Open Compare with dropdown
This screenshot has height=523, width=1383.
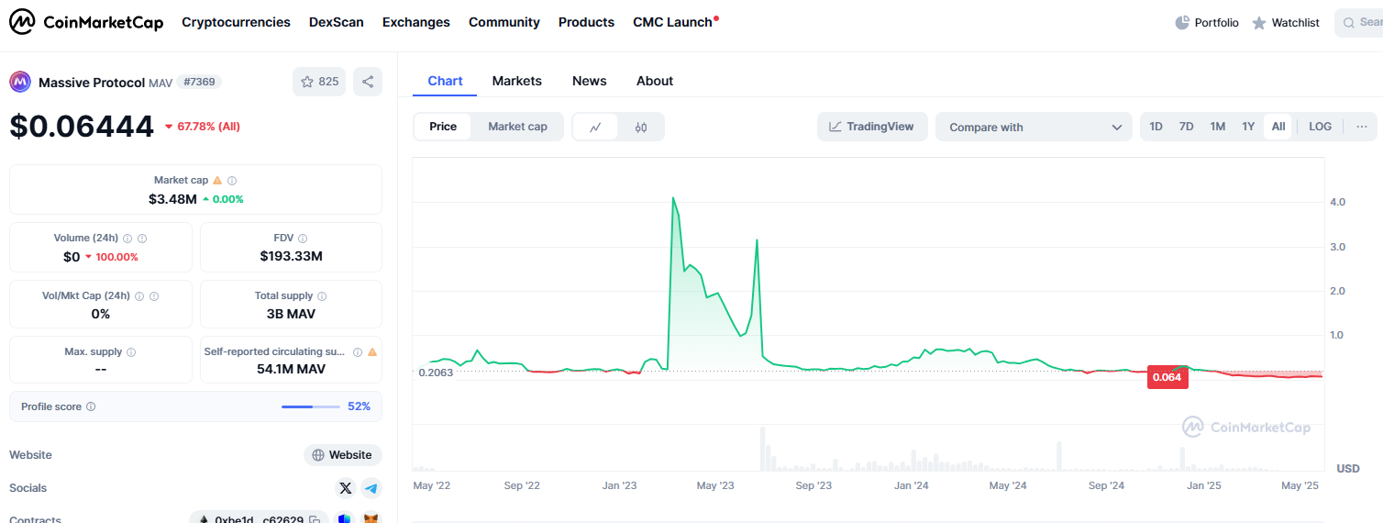[x=1034, y=127]
